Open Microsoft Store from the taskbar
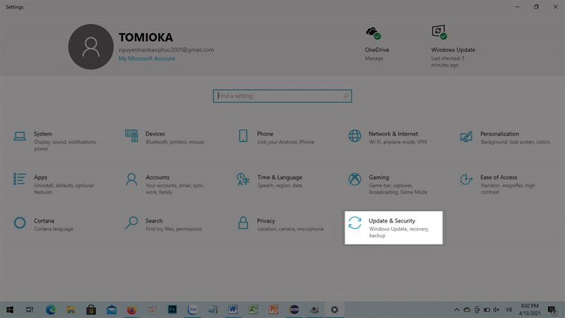 [91, 310]
